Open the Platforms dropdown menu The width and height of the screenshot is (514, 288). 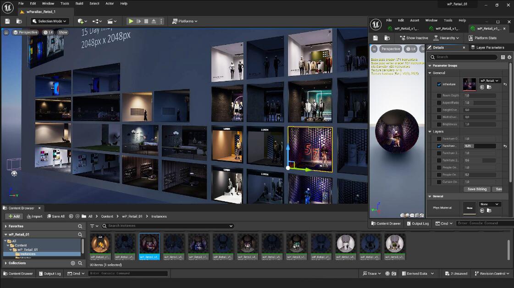tap(185, 21)
